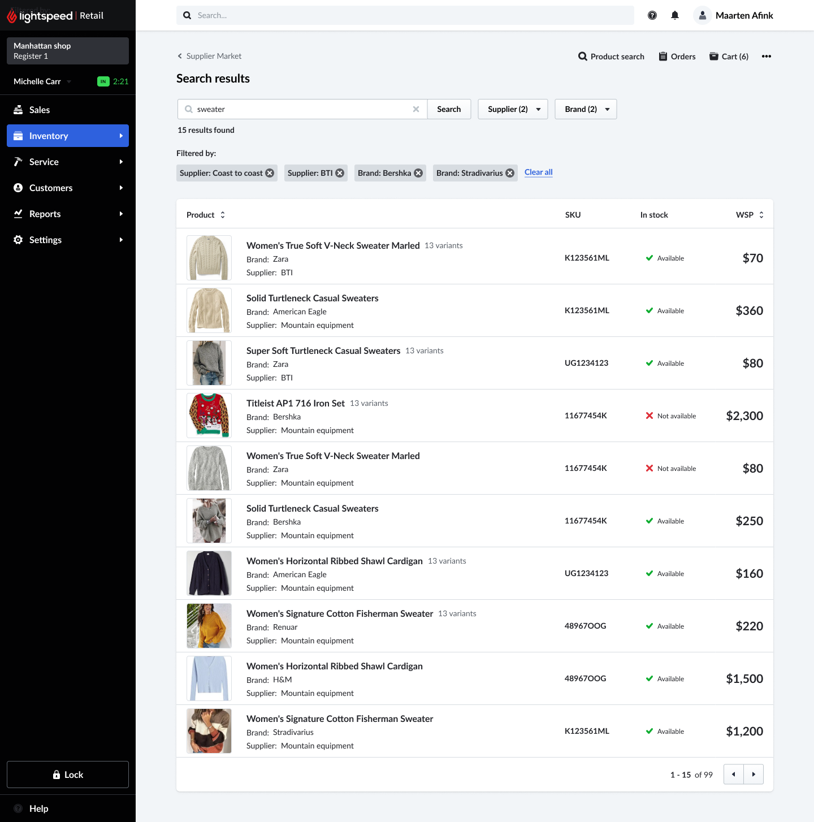
Task: Select Customers in the sidebar menu
Action: pyautogui.click(x=68, y=188)
